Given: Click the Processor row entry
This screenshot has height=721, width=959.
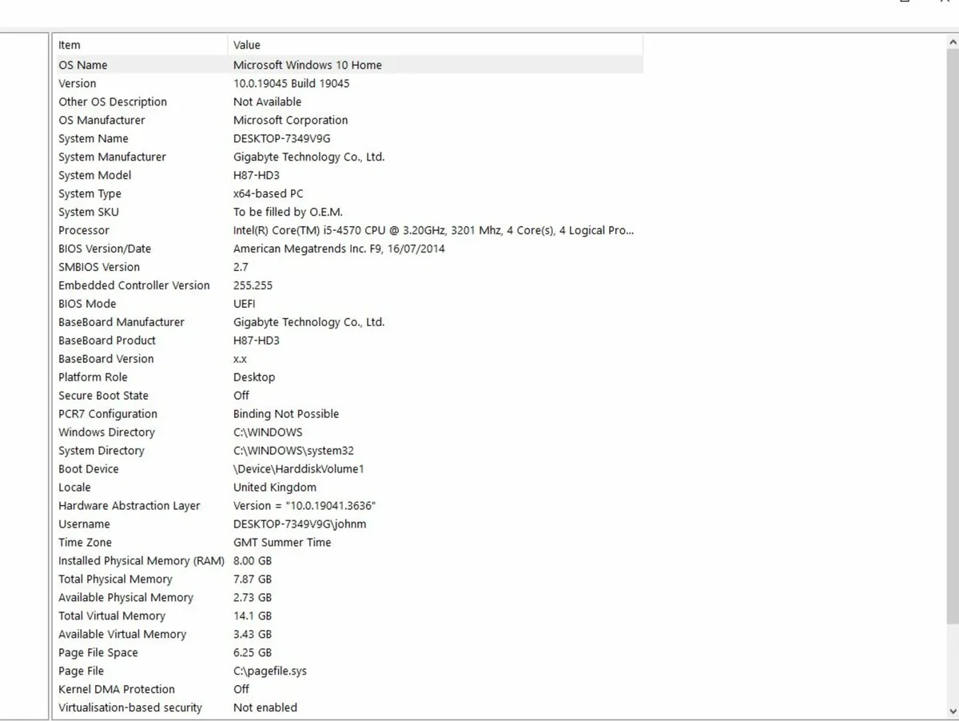Looking at the screenshot, I should (84, 231).
